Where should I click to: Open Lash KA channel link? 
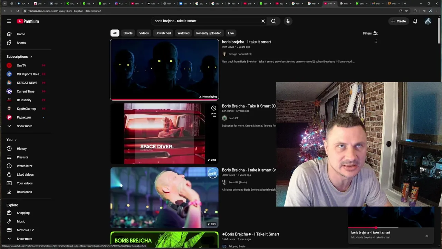click(x=233, y=118)
